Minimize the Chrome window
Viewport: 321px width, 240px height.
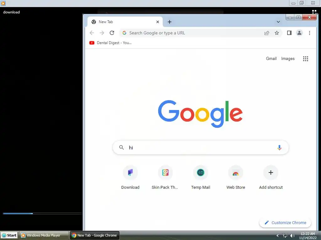click(x=290, y=17)
